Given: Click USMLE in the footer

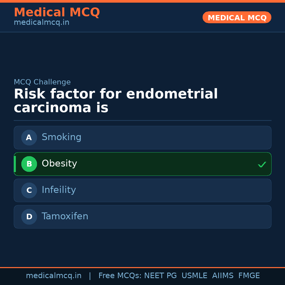Looking at the screenshot, I should (x=194, y=276).
